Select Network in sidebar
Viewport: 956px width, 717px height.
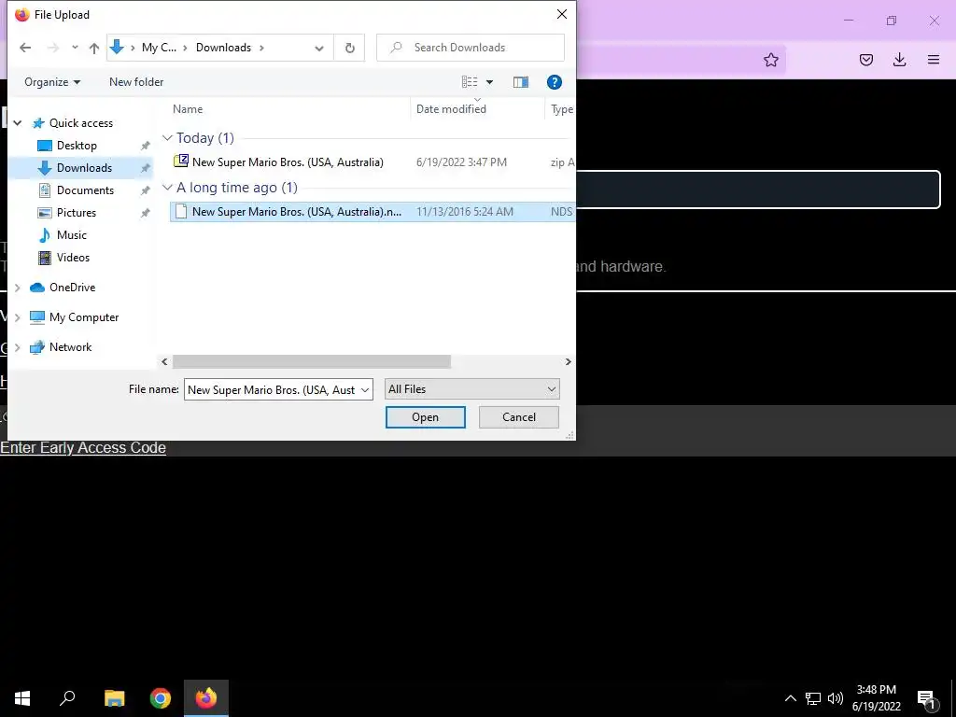(70, 347)
